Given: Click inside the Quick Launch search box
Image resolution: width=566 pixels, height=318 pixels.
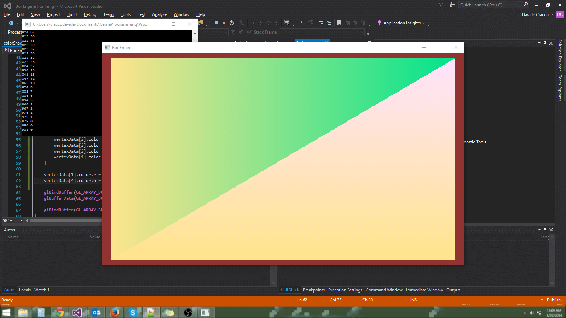Looking at the screenshot, I should point(490,5).
